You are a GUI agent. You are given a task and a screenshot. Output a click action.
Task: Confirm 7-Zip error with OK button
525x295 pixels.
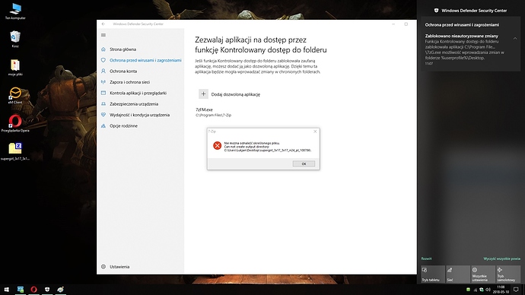click(304, 163)
